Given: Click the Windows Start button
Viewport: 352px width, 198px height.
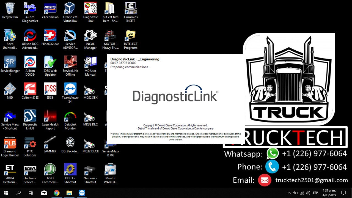Looking at the screenshot, I should 5,193.
